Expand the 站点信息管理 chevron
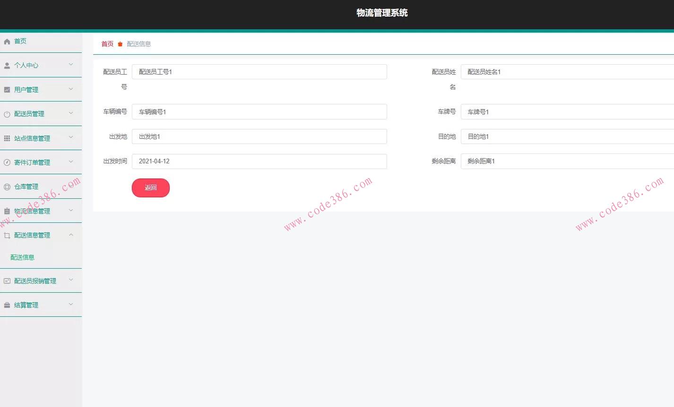Image resolution: width=674 pixels, height=407 pixels. pos(71,137)
